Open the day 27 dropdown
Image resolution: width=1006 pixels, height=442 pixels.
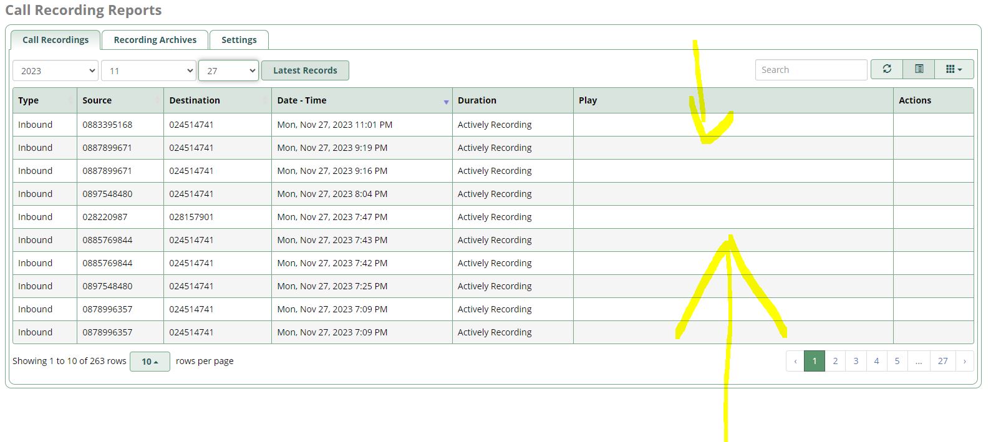point(228,70)
